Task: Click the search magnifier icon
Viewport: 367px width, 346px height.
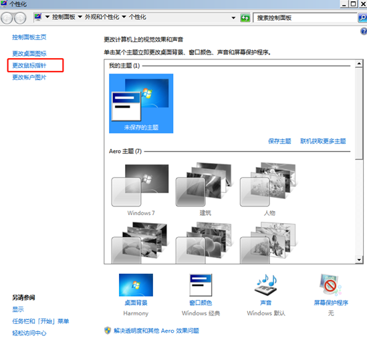Action: (362, 18)
